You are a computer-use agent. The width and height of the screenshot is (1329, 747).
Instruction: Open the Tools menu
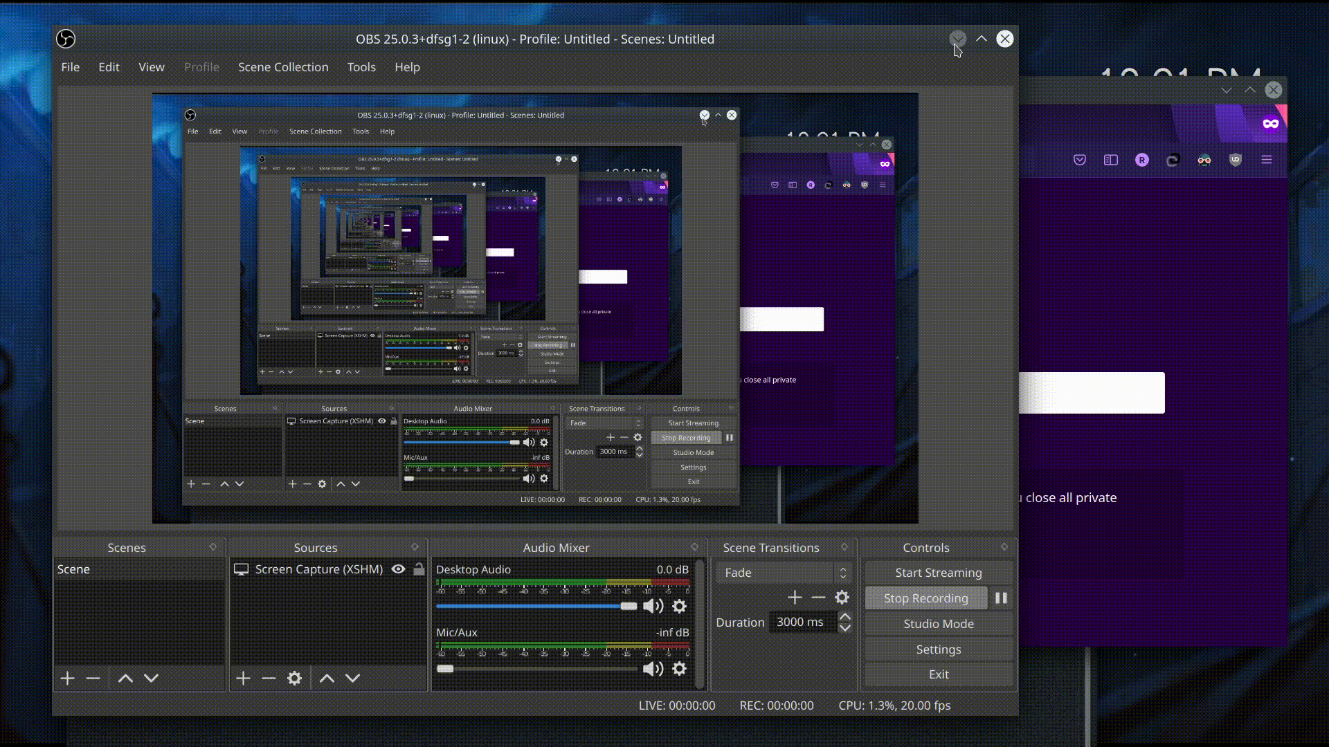point(361,67)
